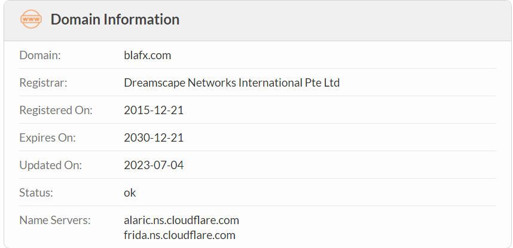Click alaric.ns.cloudflare.com name server
The image size is (513, 248).
click(182, 220)
